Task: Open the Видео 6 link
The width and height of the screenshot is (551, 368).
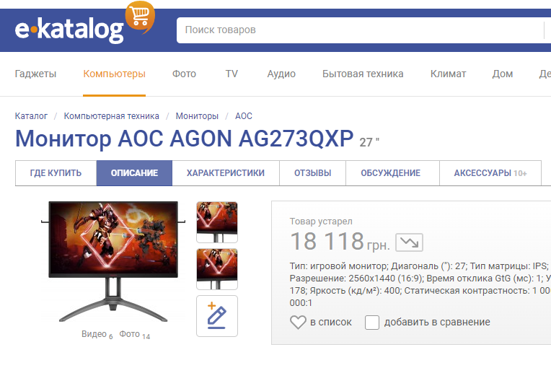Action: pyautogui.click(x=97, y=334)
